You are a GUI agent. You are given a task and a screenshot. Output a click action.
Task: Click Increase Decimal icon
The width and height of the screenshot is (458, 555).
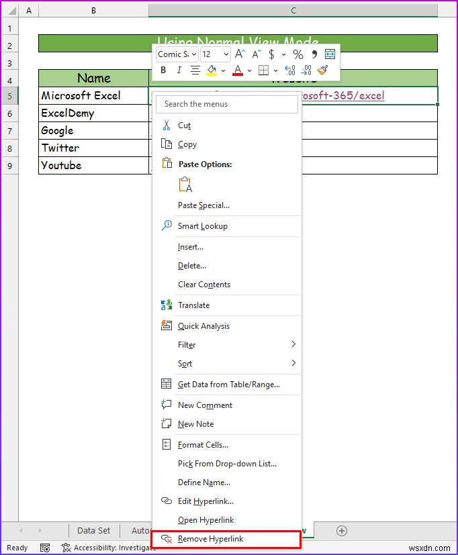[x=289, y=70]
